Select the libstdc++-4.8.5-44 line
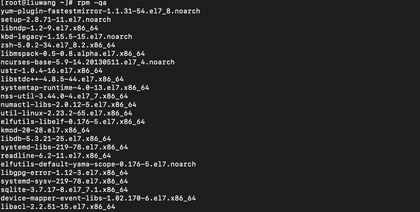Screen dimensions: 420x212 [62, 79]
